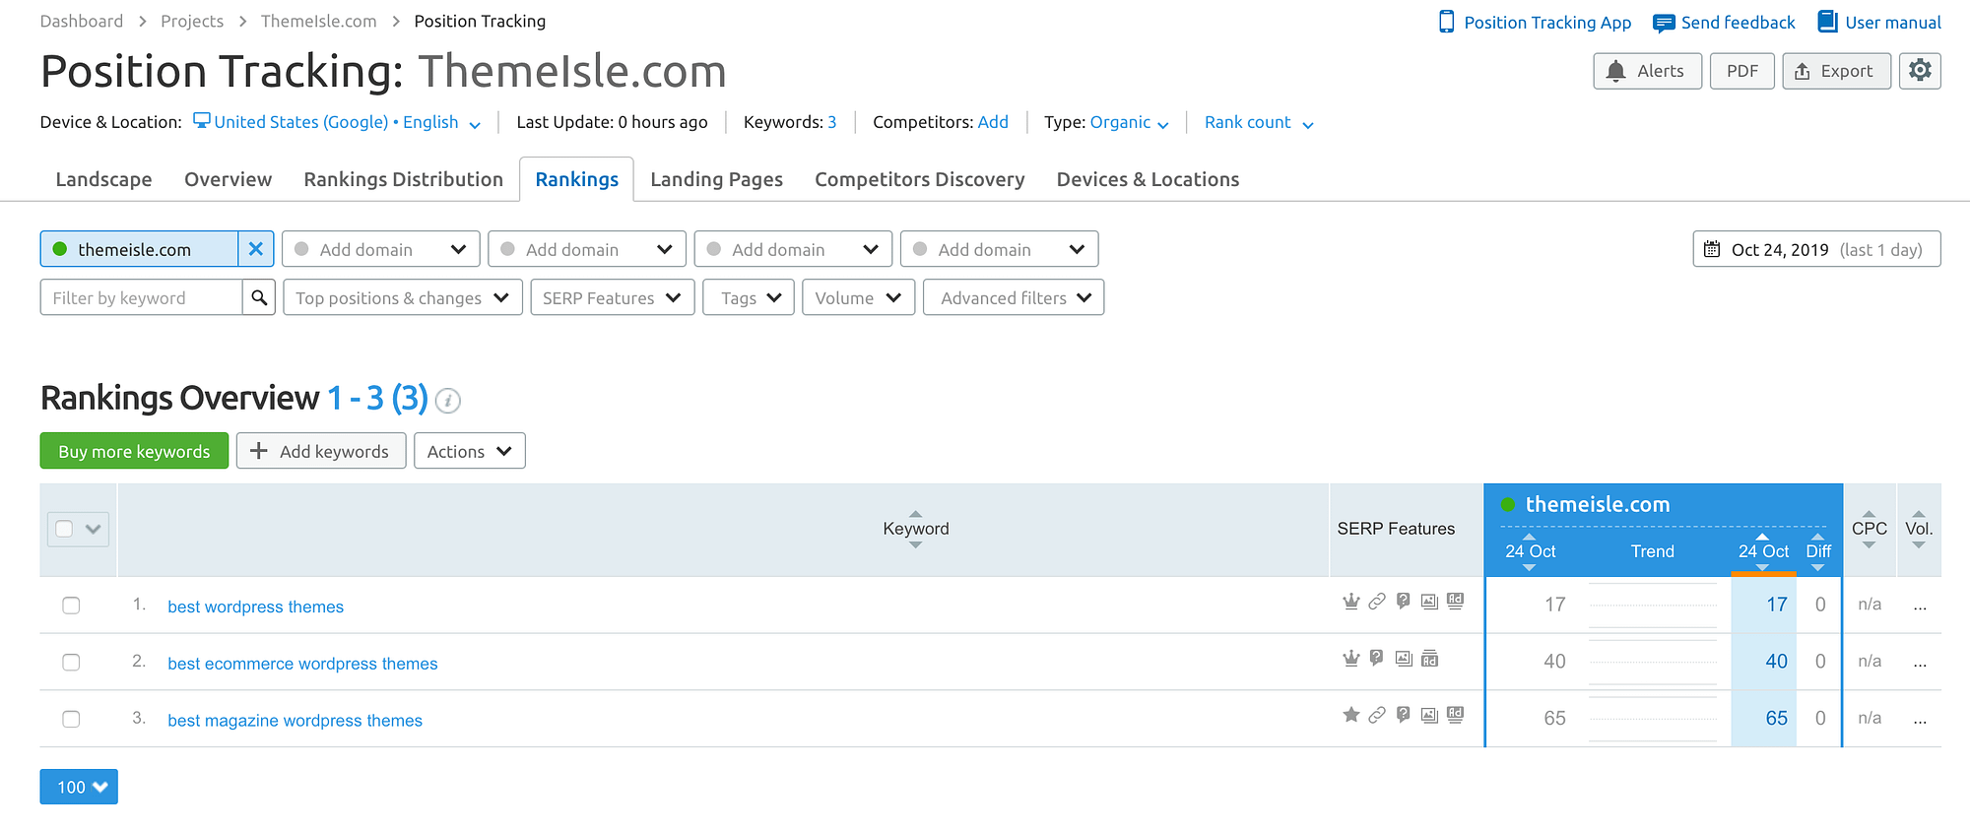Viewport: 1970px width, 830px height.
Task: Click bottom Ad icon in 'best ecommerce wordpress themes' row
Action: click(1429, 659)
